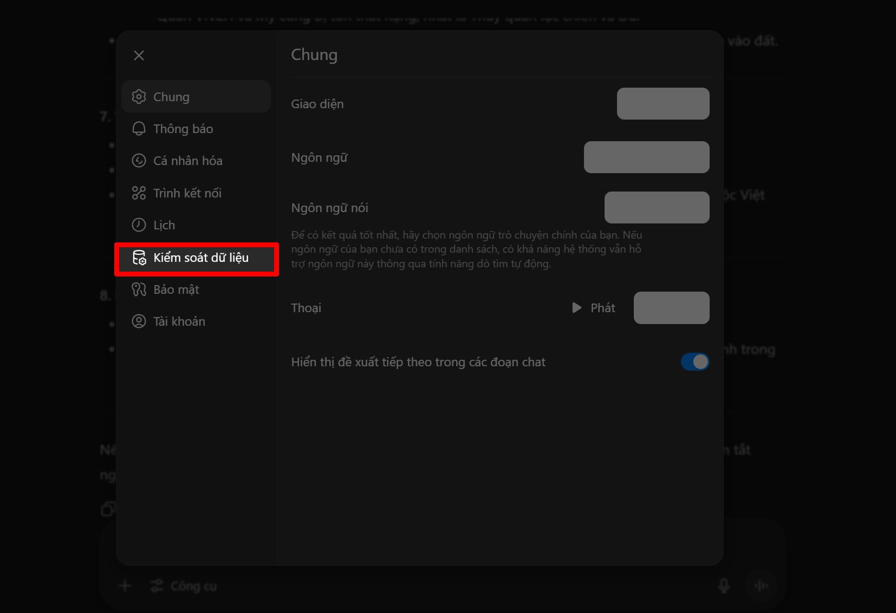Disable follow-up suggestions toggle in chats
This screenshot has height=613, width=896.
click(x=694, y=362)
